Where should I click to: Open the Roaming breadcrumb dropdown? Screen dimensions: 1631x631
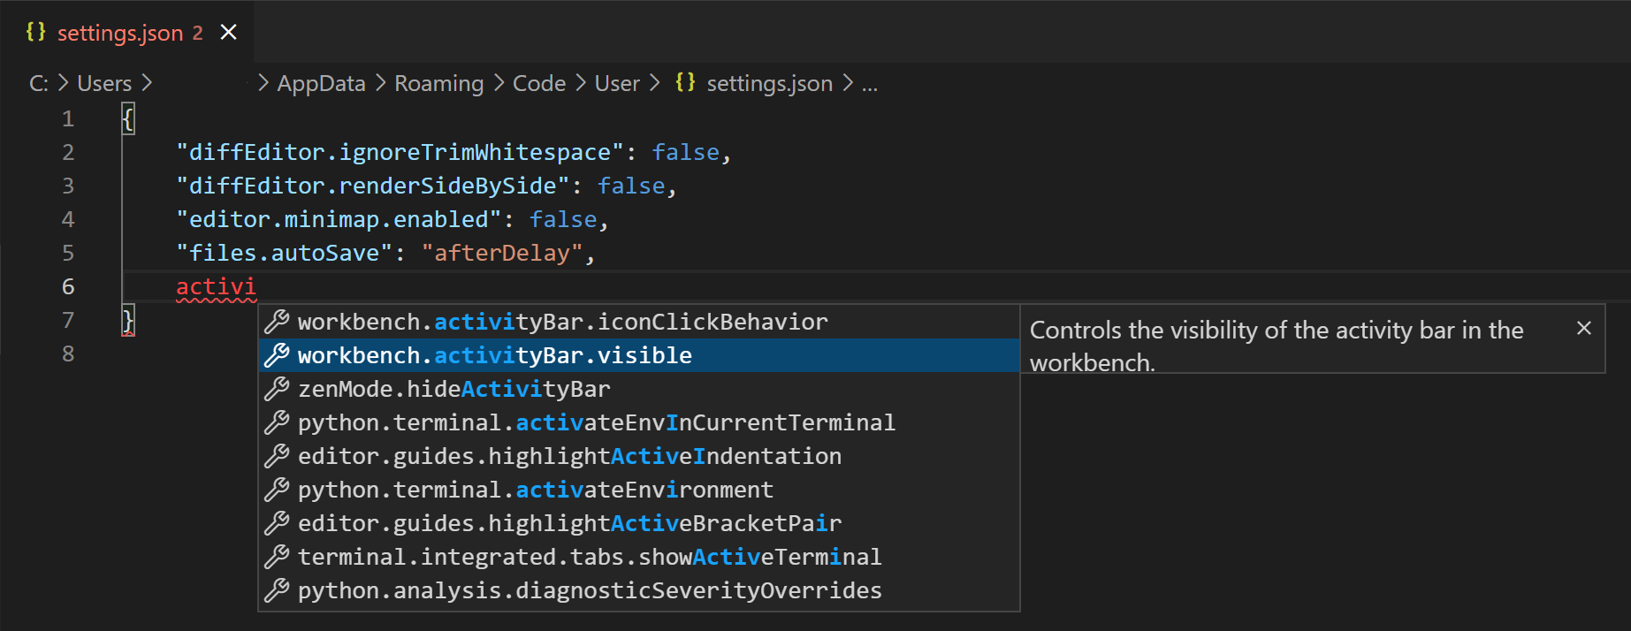[438, 83]
